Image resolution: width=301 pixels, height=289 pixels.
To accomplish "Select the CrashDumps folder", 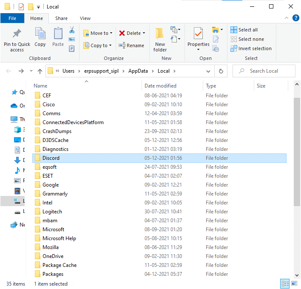I will click(159, 131).
